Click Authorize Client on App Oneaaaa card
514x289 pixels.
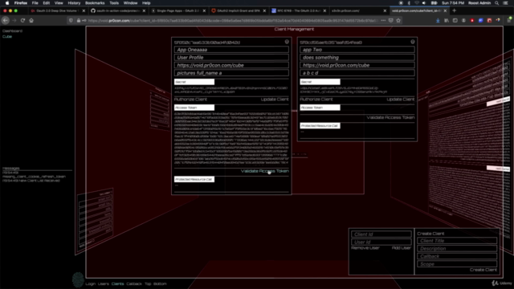point(190,100)
